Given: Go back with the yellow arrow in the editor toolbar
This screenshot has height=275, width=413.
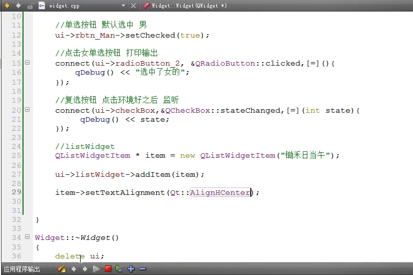Looking at the screenshot, I should pyautogui.click(x=7, y=6).
